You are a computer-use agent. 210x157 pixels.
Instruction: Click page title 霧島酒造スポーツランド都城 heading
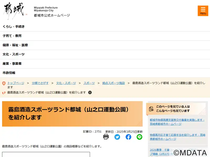coord(69,114)
